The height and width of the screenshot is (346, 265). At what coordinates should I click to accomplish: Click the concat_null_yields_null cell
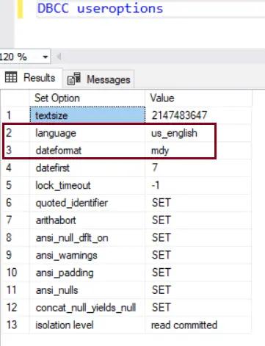coord(87,308)
